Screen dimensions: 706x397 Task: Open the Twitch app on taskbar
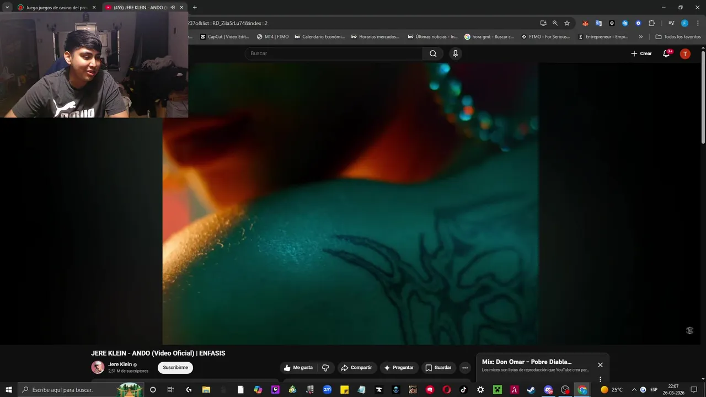click(x=275, y=390)
